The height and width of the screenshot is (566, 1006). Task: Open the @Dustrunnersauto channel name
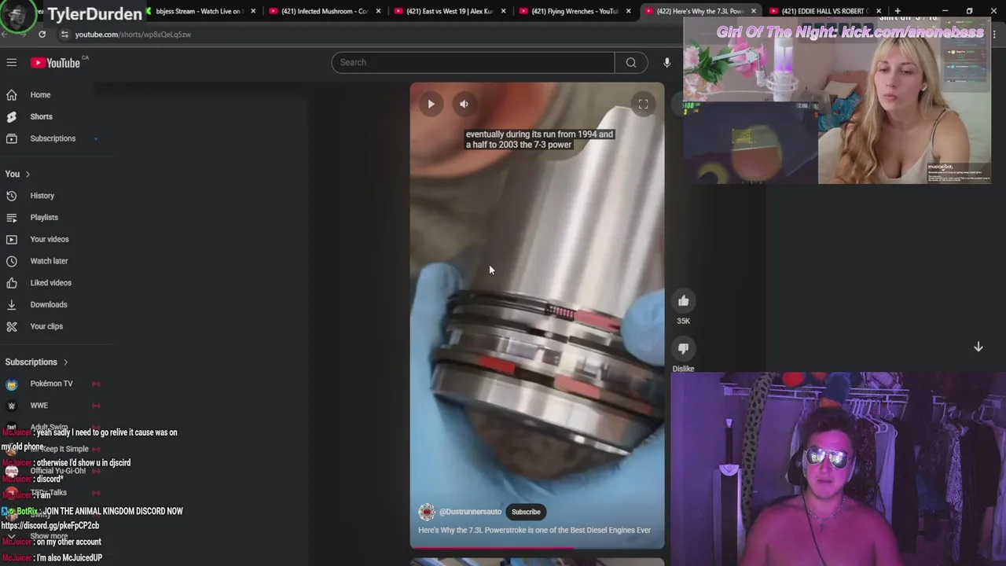click(470, 512)
